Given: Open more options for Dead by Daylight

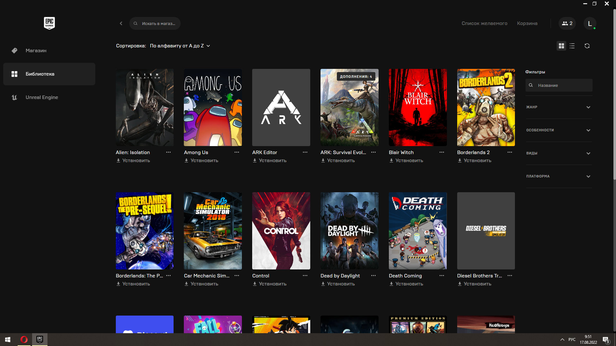Looking at the screenshot, I should coord(373,276).
